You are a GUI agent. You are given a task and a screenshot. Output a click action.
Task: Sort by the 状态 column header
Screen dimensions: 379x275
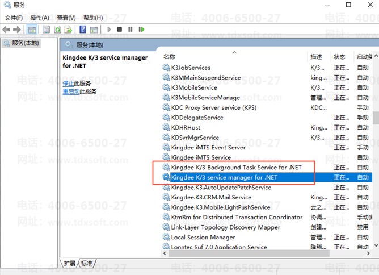tap(339, 57)
